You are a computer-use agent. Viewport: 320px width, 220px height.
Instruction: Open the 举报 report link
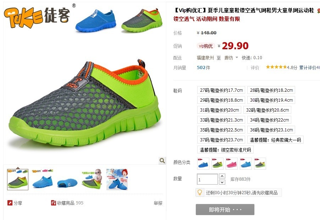(158, 203)
